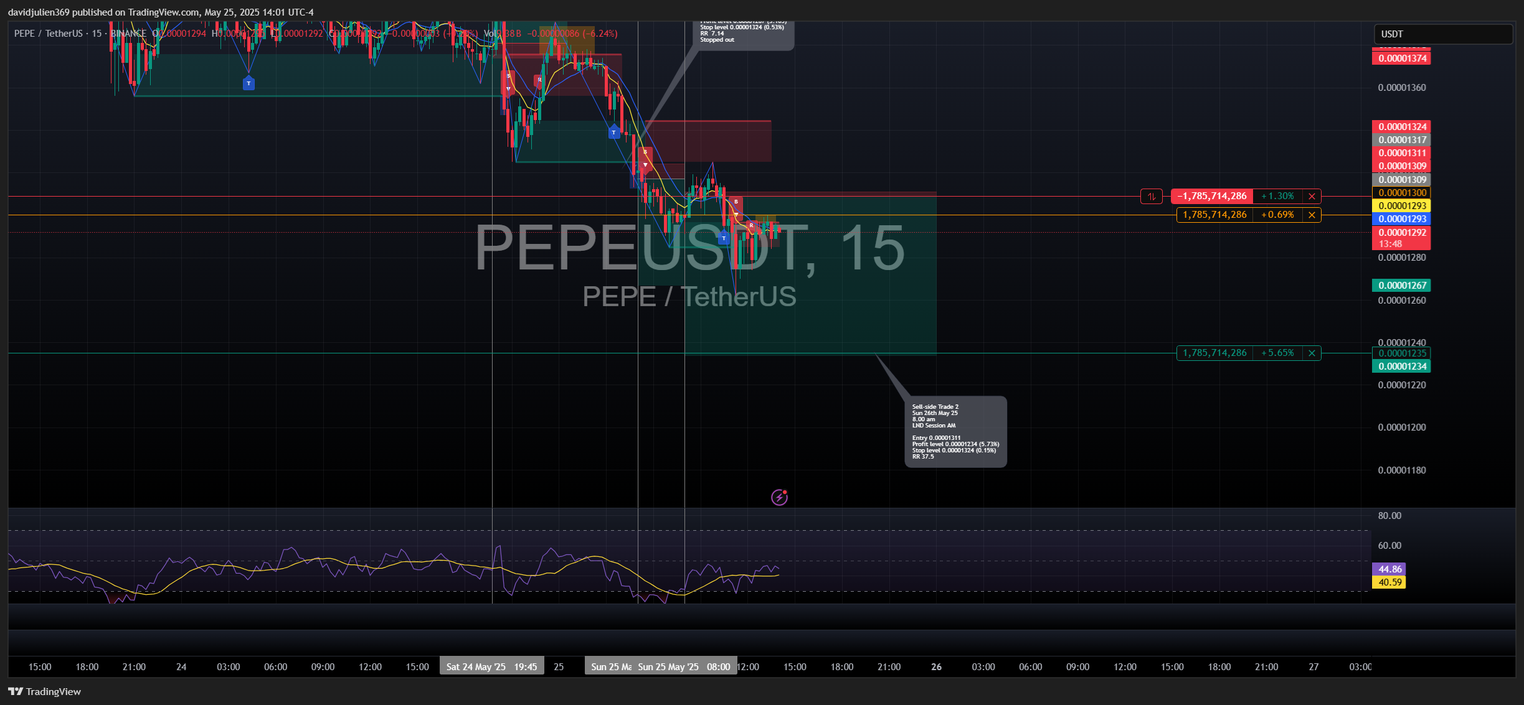Click the bold 26 date label
Image resolution: width=1524 pixels, height=705 pixels.
[936, 666]
